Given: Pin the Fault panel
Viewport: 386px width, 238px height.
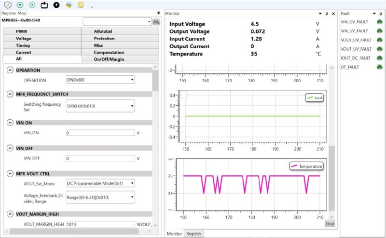Looking at the screenshot, I should point(381,14).
